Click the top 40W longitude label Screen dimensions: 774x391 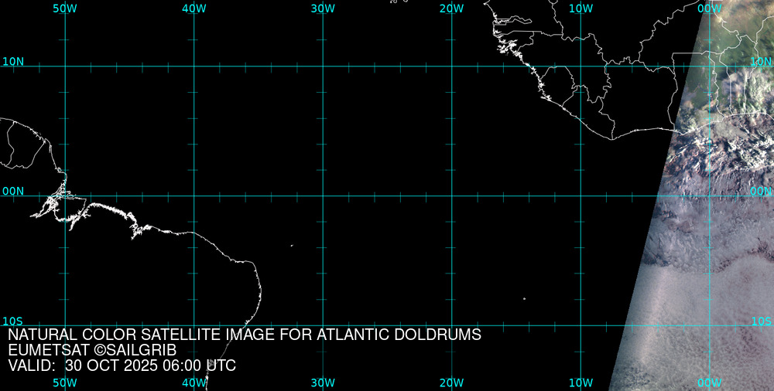coord(193,8)
